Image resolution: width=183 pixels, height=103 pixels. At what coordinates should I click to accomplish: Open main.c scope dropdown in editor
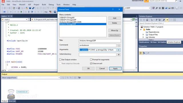[27, 19]
